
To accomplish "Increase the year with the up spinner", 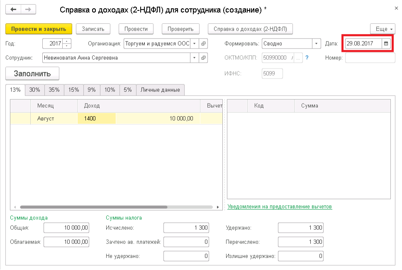I will (x=67, y=41).
